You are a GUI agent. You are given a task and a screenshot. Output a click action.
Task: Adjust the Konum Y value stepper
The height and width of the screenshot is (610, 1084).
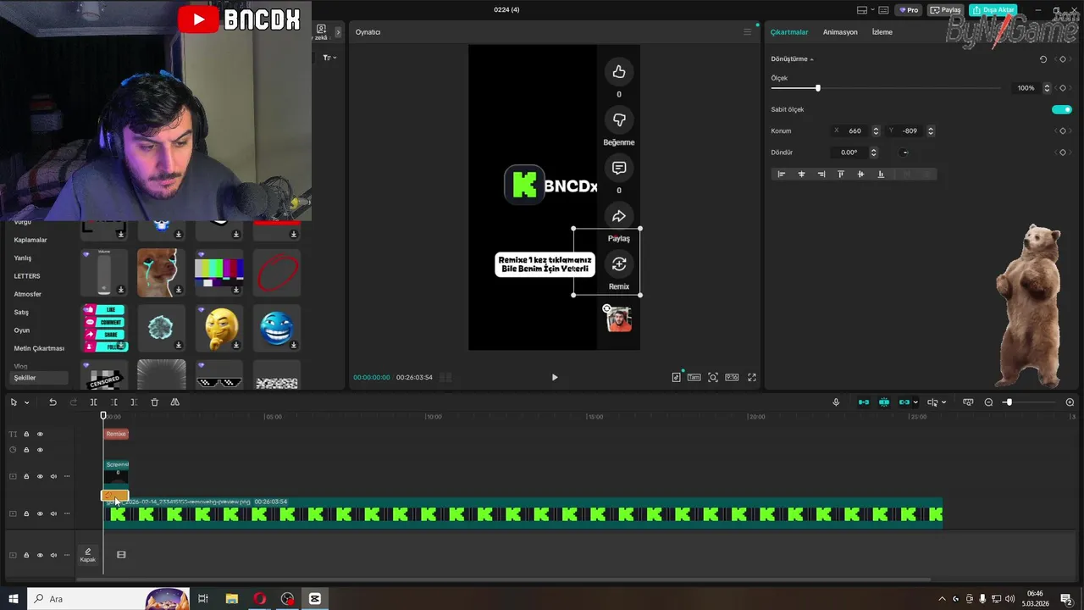[931, 130]
